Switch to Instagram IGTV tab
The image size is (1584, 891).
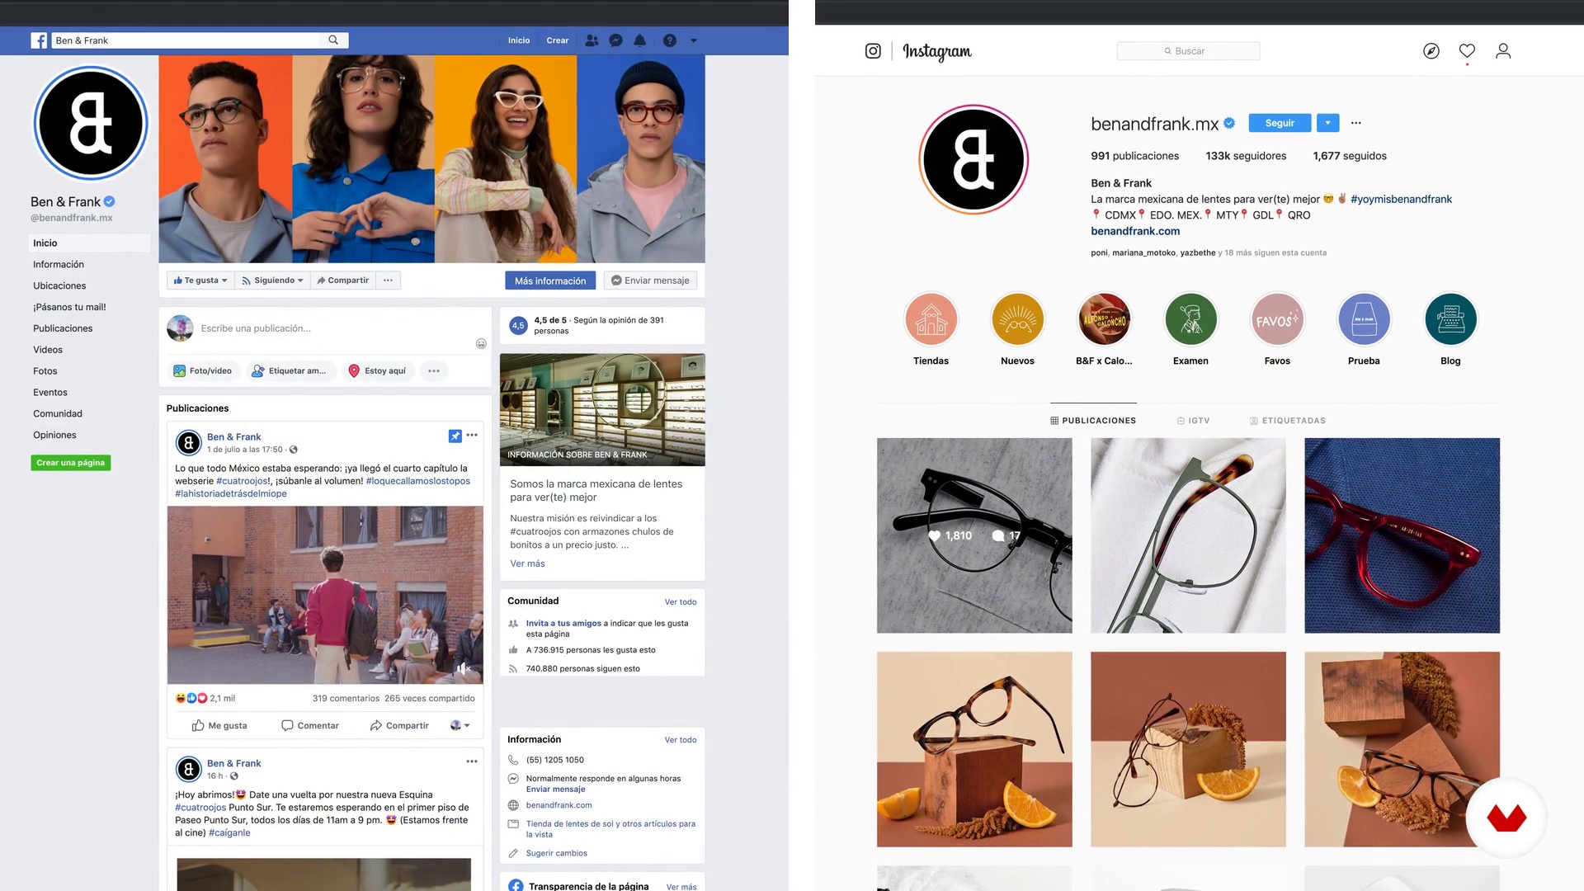pos(1194,421)
